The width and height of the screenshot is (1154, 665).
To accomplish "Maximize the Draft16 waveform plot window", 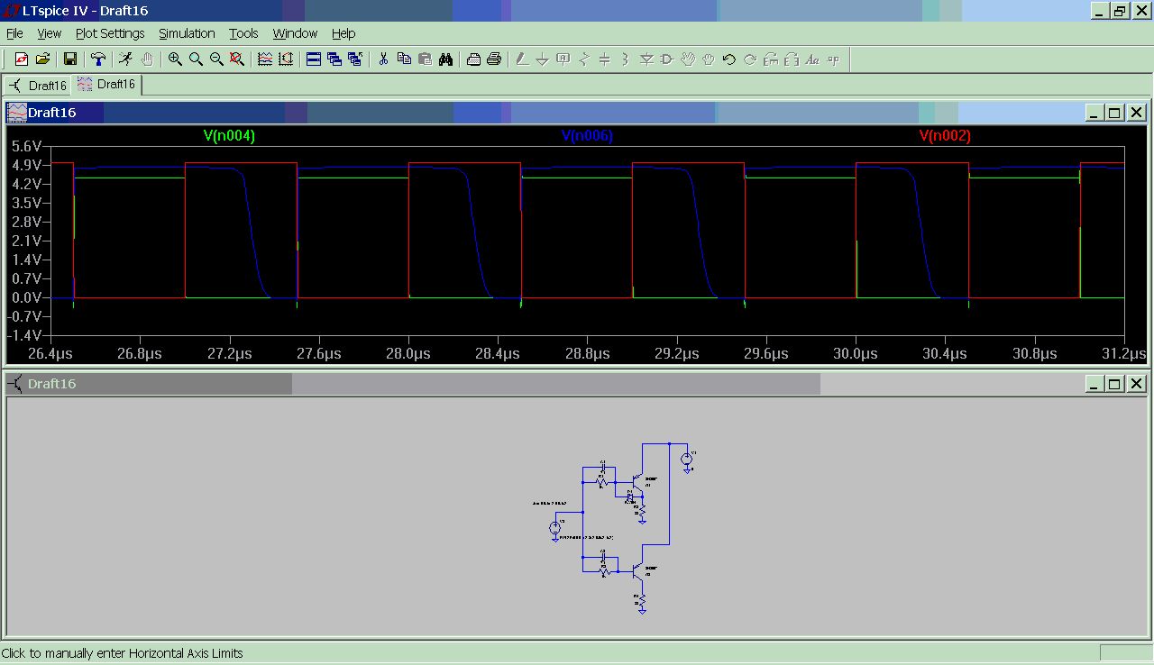I will 1114,113.
